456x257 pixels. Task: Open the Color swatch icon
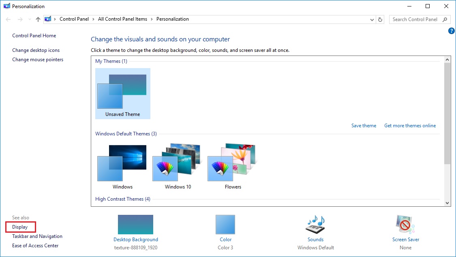point(225,225)
